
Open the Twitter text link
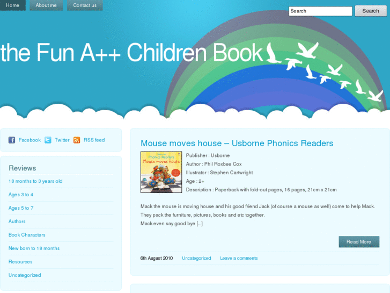[x=62, y=140]
